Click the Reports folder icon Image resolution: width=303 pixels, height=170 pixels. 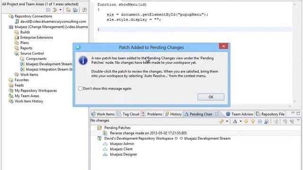click(x=17, y=48)
